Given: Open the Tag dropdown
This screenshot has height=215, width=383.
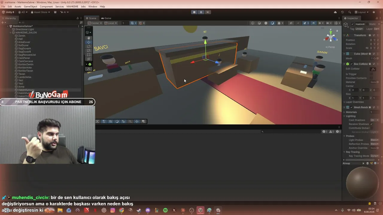Looking at the screenshot, I should pos(359,29).
